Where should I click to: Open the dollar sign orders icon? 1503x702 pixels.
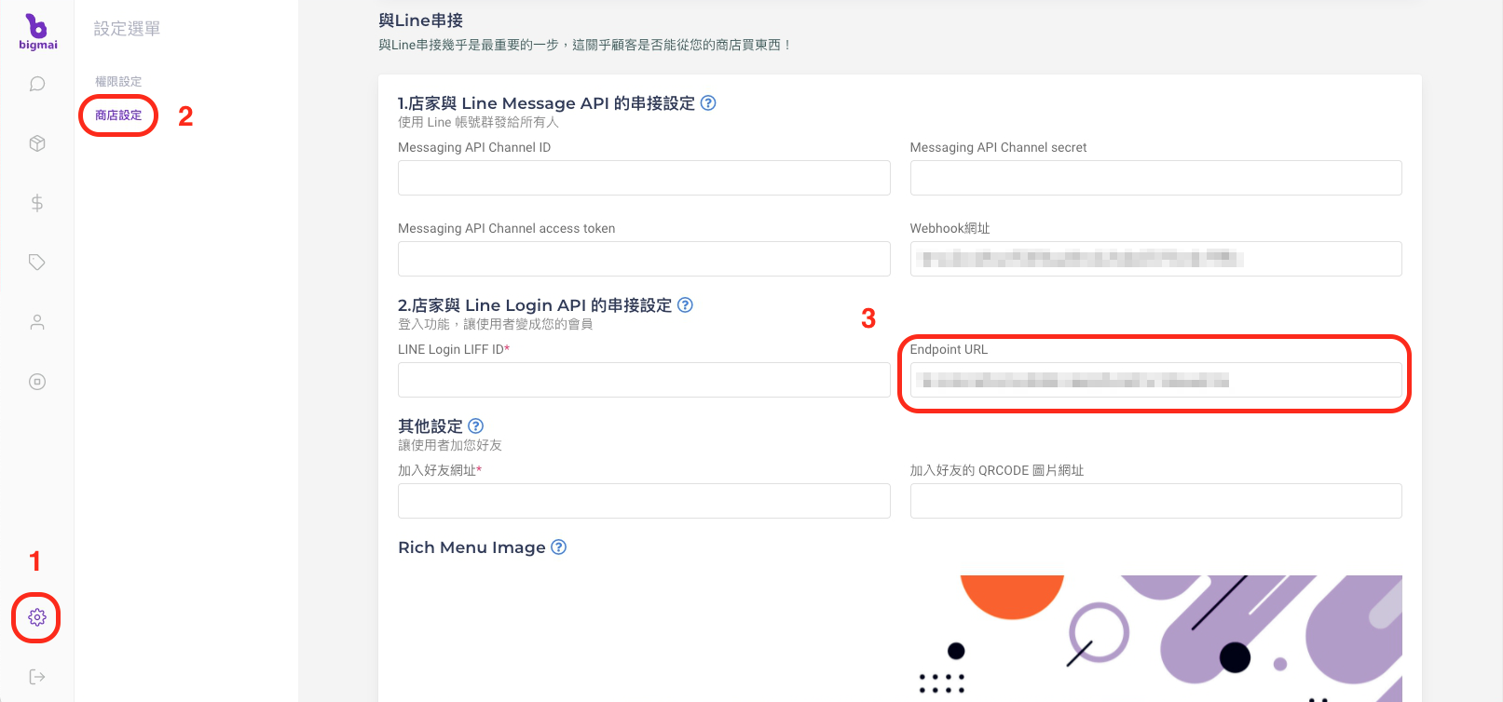coord(37,203)
